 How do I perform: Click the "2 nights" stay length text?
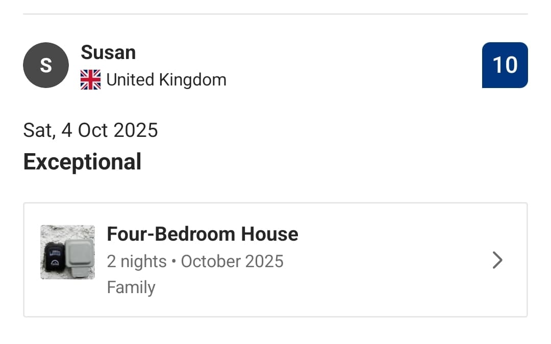tap(137, 261)
